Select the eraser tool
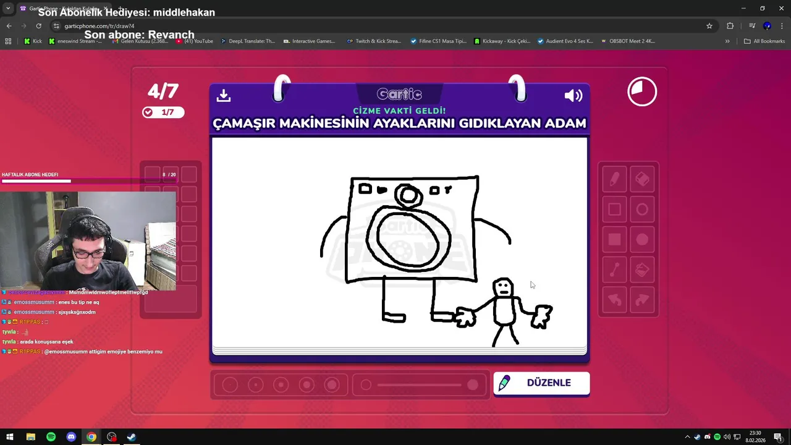Viewport: 791px width, 445px height. [x=642, y=179]
